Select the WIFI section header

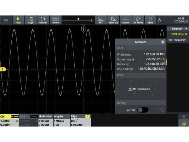tap(140, 75)
